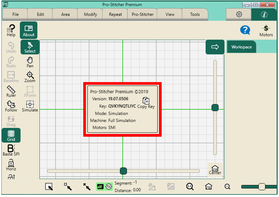Click the boxed arrow select icon in bottom bar

click(49, 187)
